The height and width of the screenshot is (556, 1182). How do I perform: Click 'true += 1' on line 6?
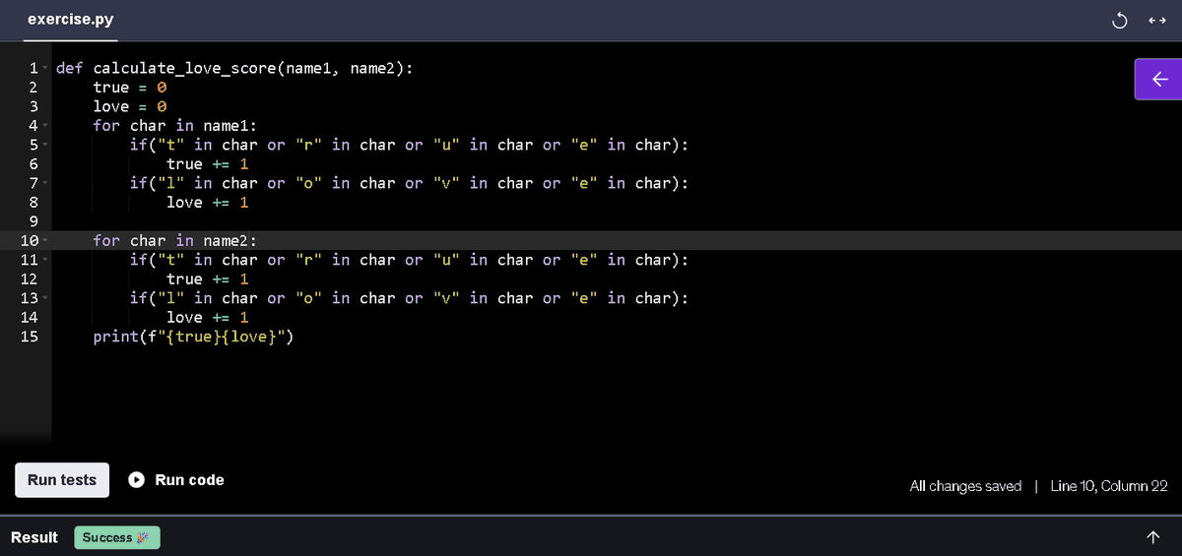point(208,164)
